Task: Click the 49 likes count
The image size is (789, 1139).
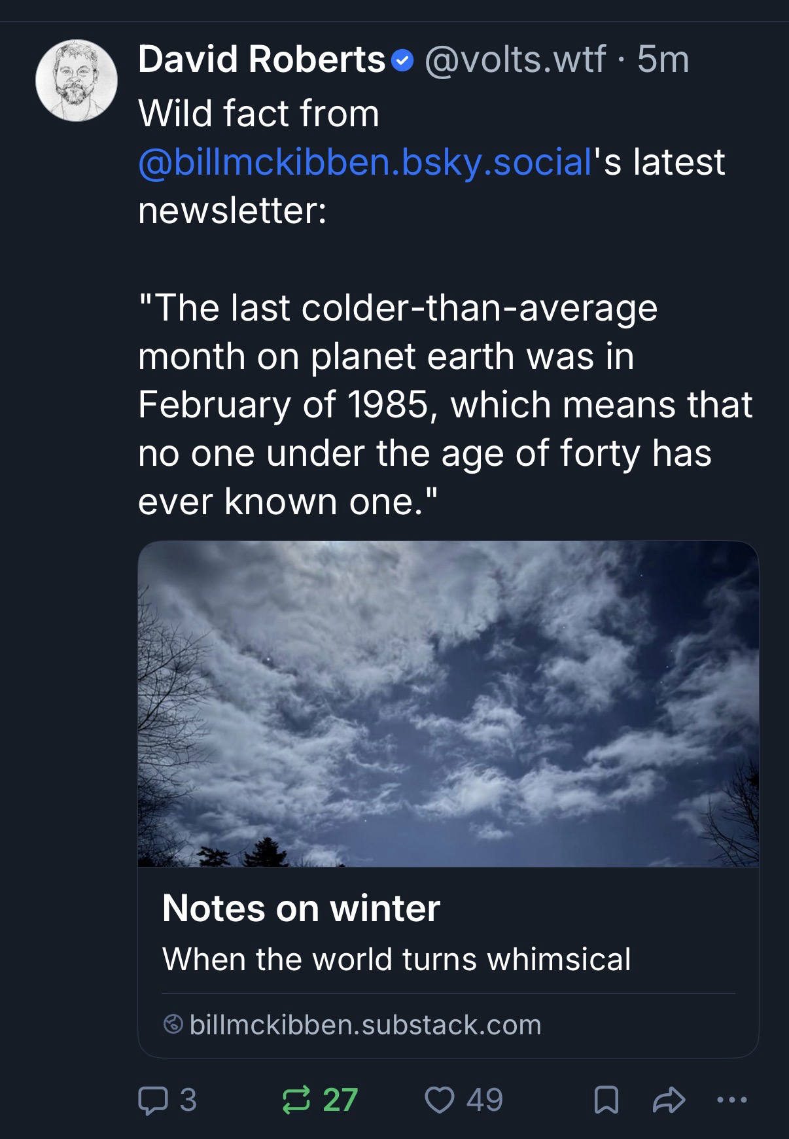Action: [x=485, y=1100]
